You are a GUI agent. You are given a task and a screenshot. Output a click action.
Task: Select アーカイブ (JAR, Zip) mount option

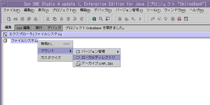(97, 64)
